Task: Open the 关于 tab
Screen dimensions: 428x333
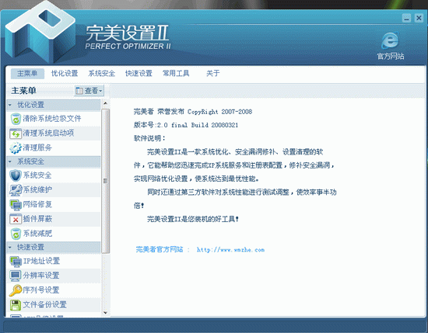Action: coord(213,74)
